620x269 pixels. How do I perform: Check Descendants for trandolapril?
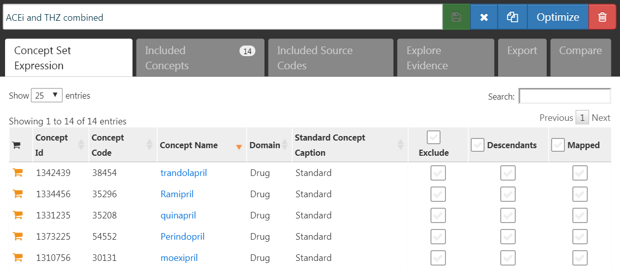(x=508, y=173)
